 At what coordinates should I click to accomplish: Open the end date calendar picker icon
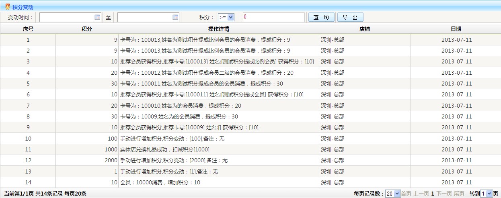point(175,17)
